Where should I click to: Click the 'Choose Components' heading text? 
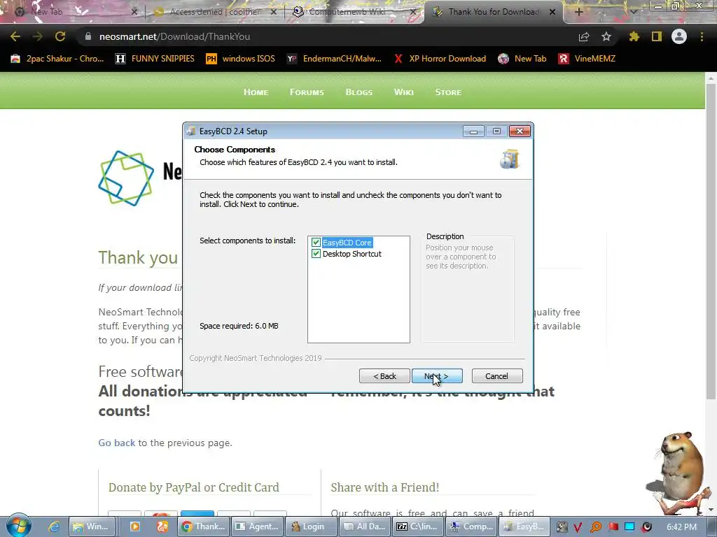tap(235, 150)
